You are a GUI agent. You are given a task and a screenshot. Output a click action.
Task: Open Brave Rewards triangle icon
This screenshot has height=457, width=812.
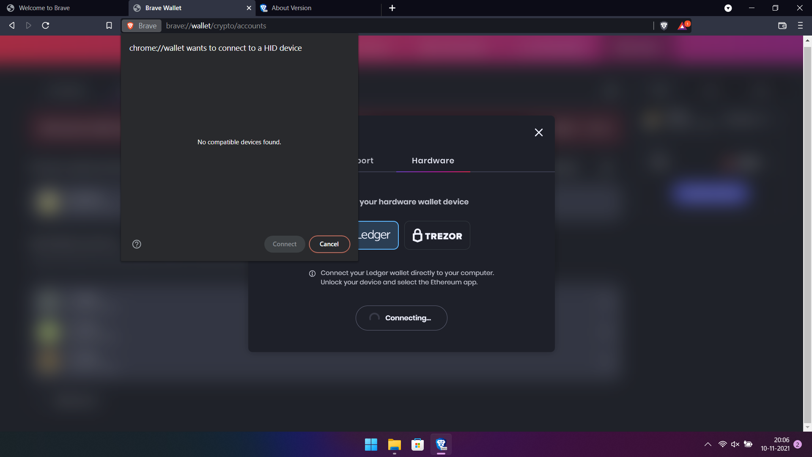coord(683,26)
